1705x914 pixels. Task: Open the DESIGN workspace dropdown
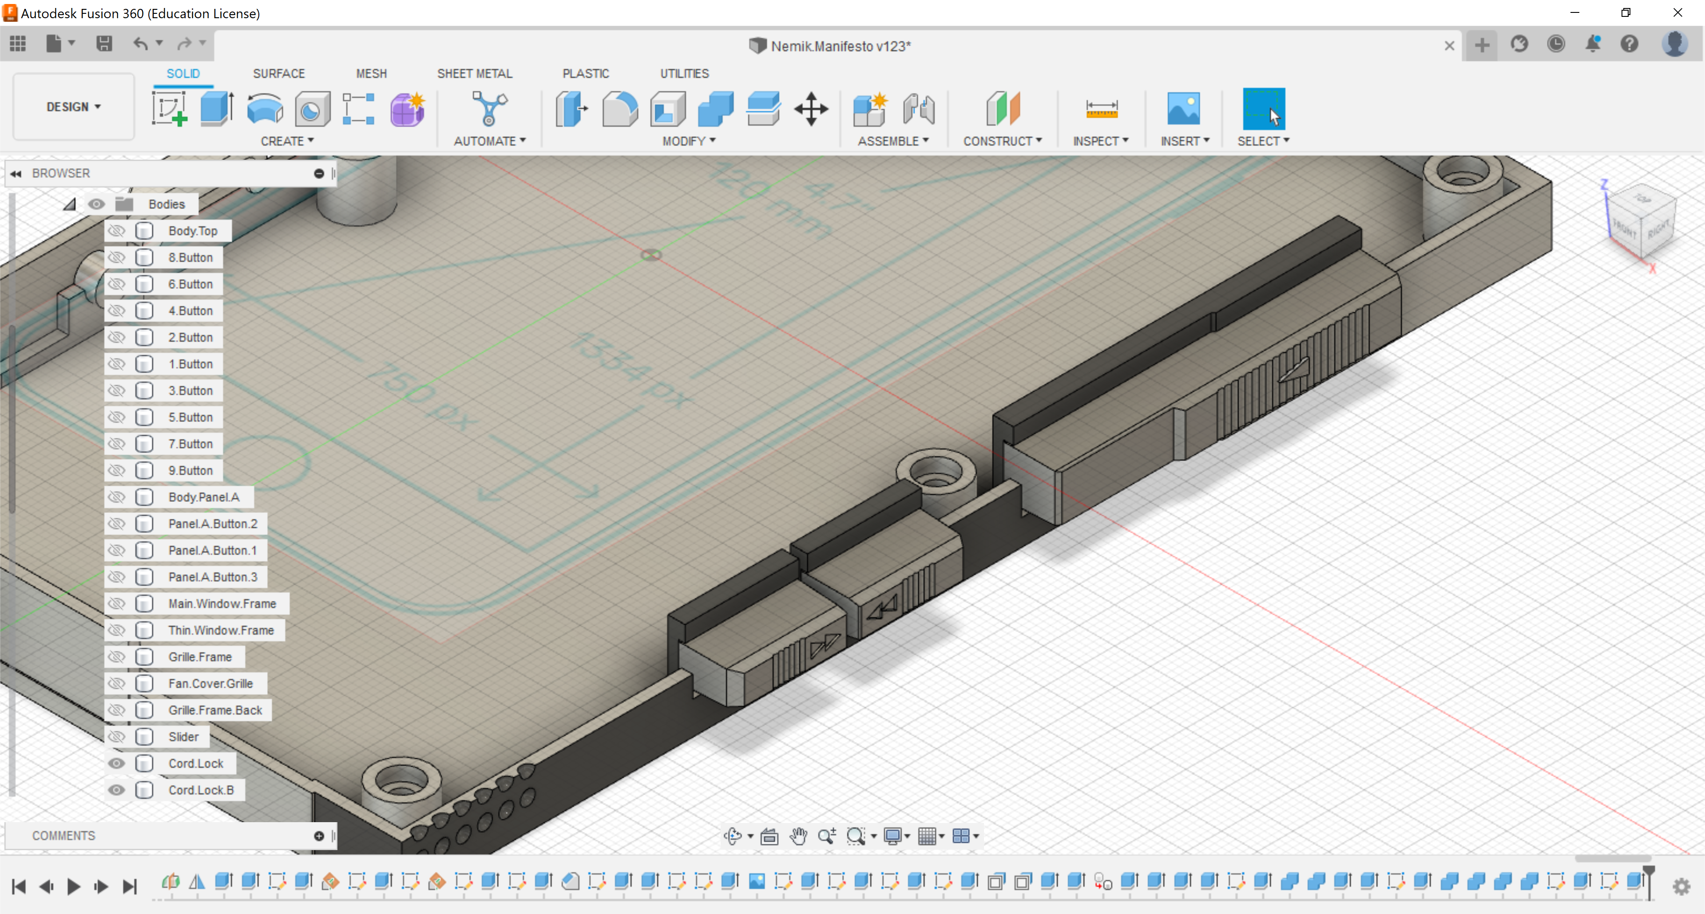(73, 106)
